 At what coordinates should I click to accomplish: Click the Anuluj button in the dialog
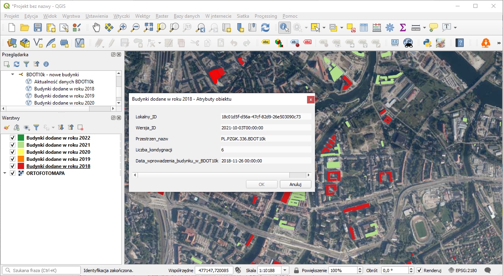click(x=295, y=184)
